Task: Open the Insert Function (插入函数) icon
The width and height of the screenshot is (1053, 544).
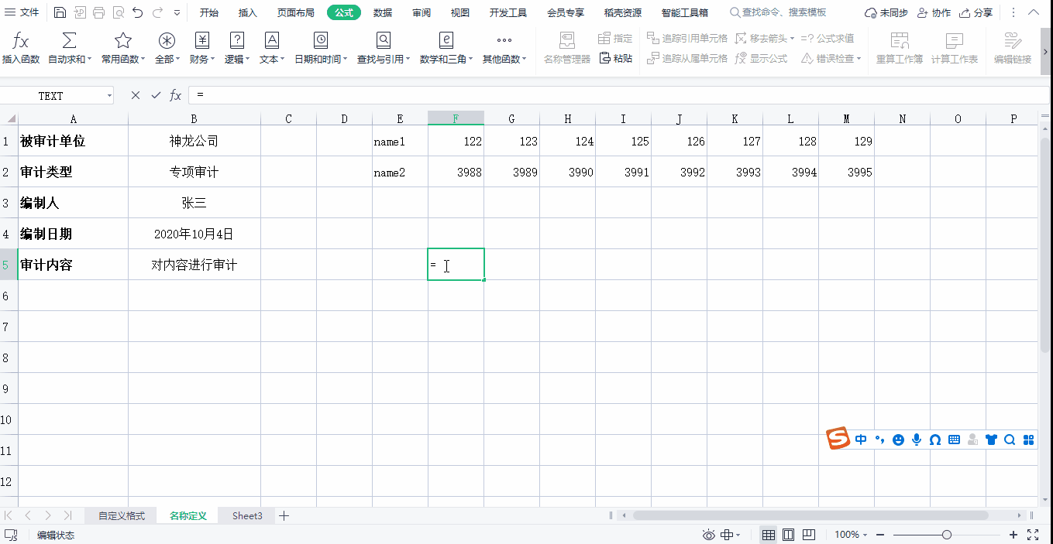Action: point(21,41)
